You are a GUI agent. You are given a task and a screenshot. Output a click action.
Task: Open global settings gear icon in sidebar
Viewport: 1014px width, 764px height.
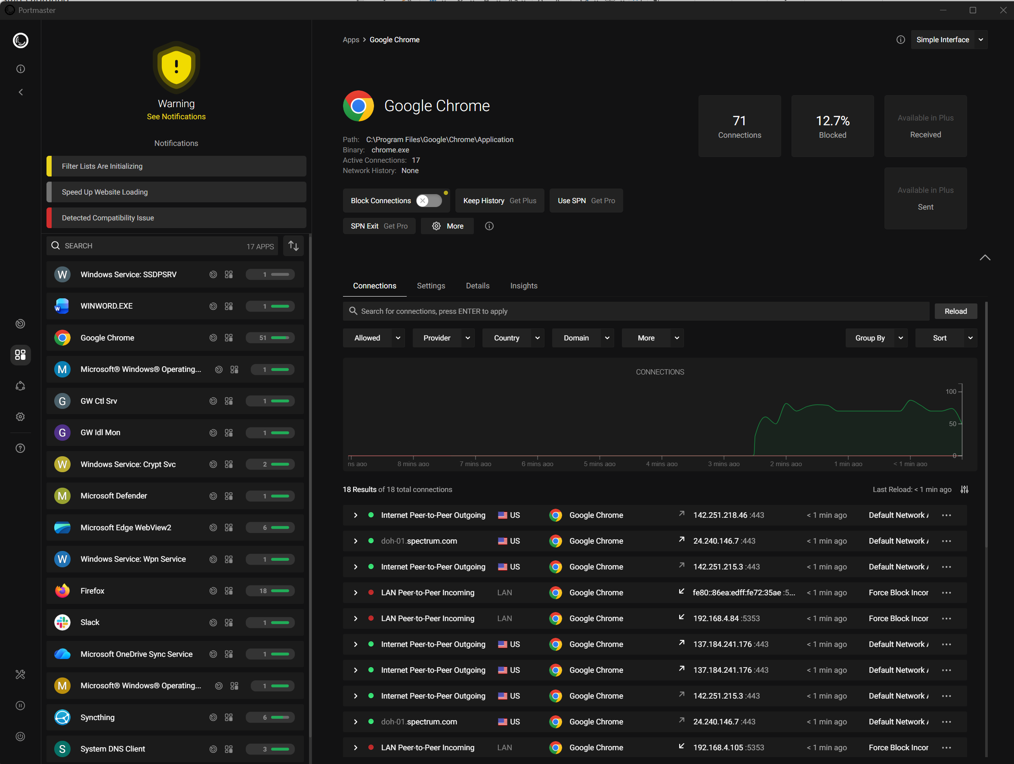pyautogui.click(x=20, y=417)
